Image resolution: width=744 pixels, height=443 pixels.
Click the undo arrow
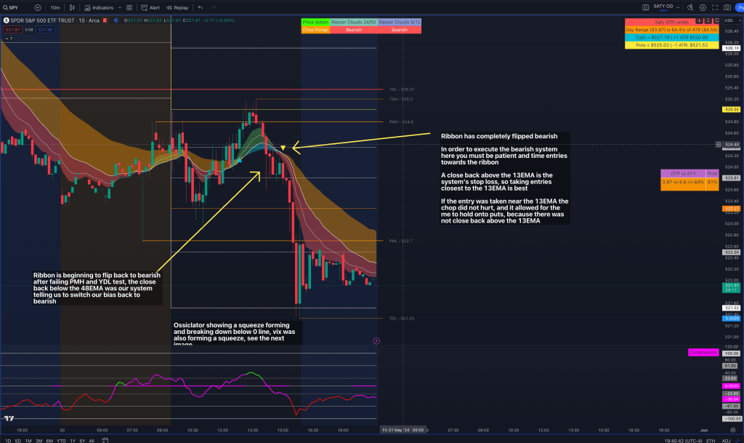coord(201,7)
